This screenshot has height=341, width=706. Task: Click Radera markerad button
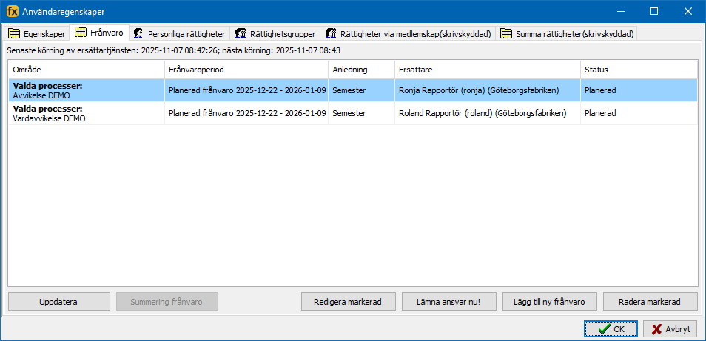[x=650, y=302]
